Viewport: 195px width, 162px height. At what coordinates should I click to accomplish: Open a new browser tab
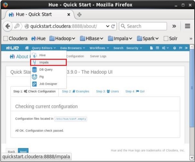click(x=79, y=15)
